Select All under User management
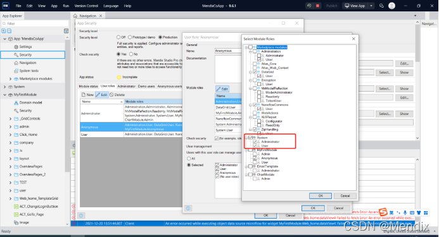The image size is (439, 237). (x=189, y=159)
